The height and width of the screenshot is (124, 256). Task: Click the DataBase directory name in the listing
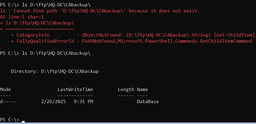point(148,102)
